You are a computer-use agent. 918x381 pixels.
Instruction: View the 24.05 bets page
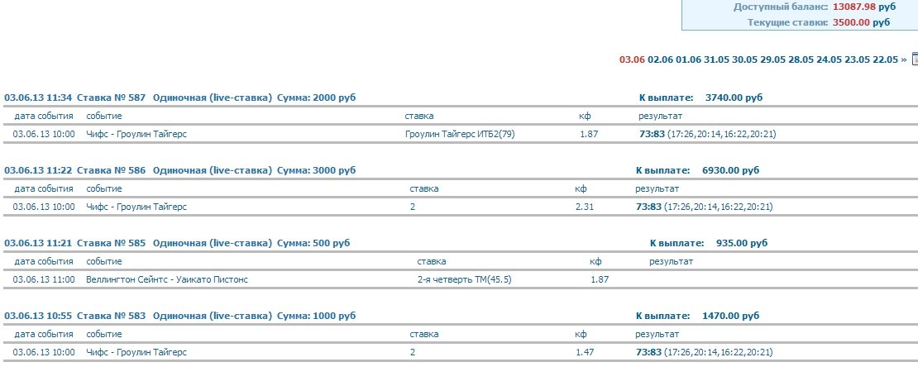click(829, 60)
